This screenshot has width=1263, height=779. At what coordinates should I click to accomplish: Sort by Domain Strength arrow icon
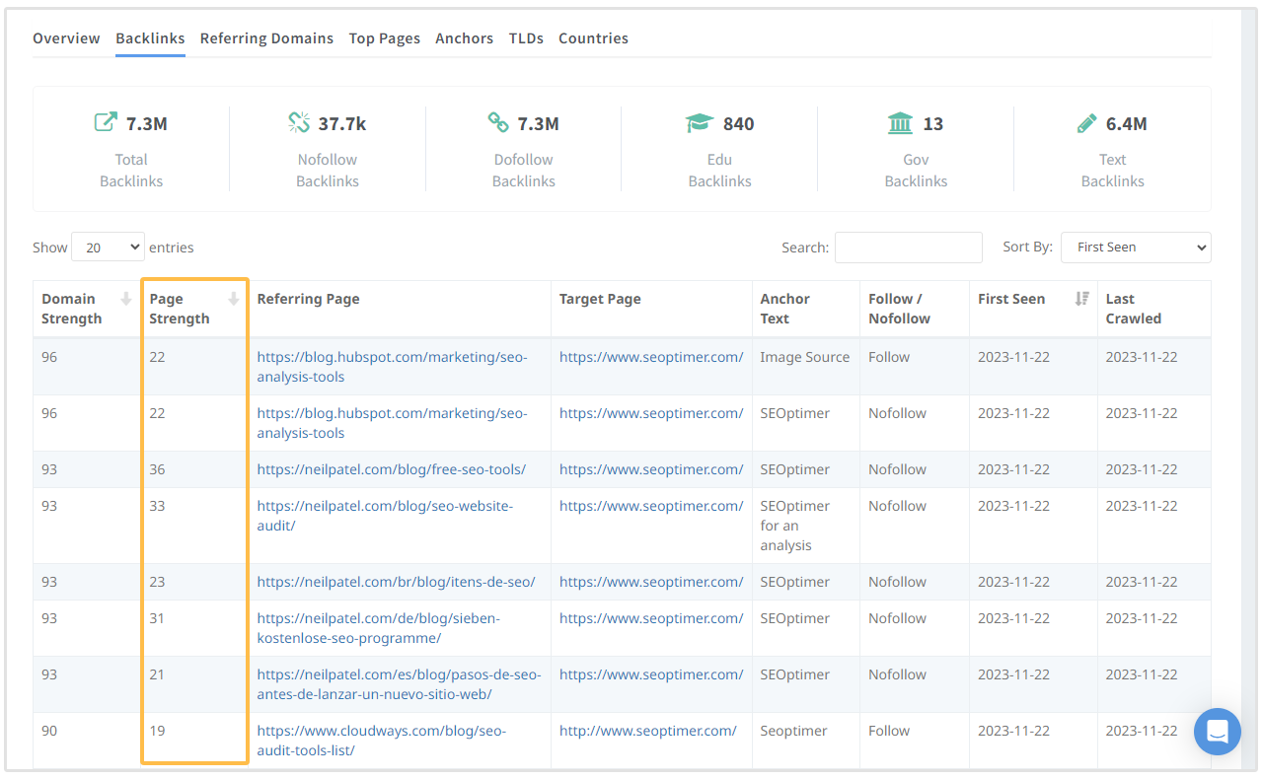pyautogui.click(x=125, y=300)
